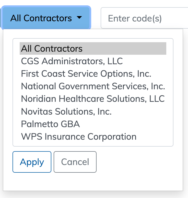
Task: Choose CGS Administrators, LLC
Action: [72, 61]
